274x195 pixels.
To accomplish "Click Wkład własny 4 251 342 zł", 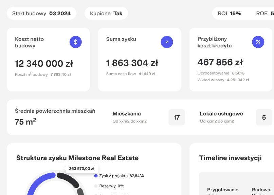I will (x=223, y=80).
